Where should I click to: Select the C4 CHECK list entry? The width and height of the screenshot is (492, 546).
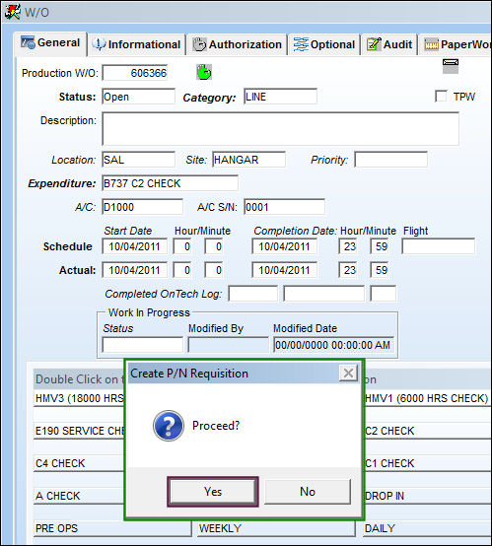pos(79,463)
